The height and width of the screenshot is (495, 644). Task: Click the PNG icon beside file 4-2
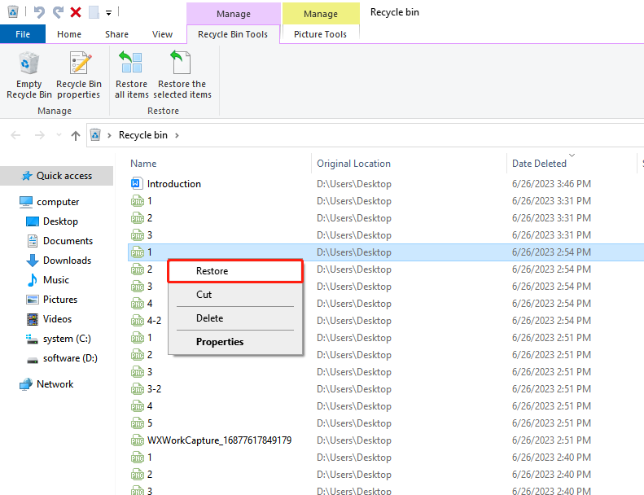(x=137, y=321)
